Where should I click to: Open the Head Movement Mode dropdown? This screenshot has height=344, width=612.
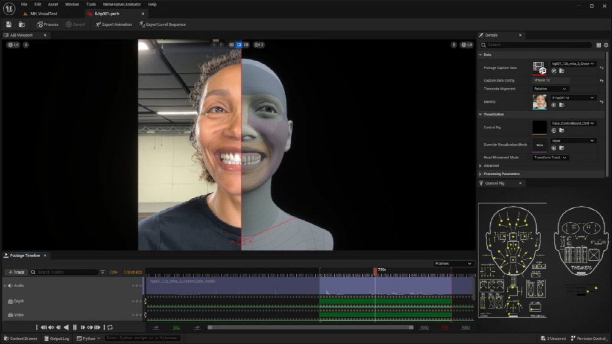[550, 157]
